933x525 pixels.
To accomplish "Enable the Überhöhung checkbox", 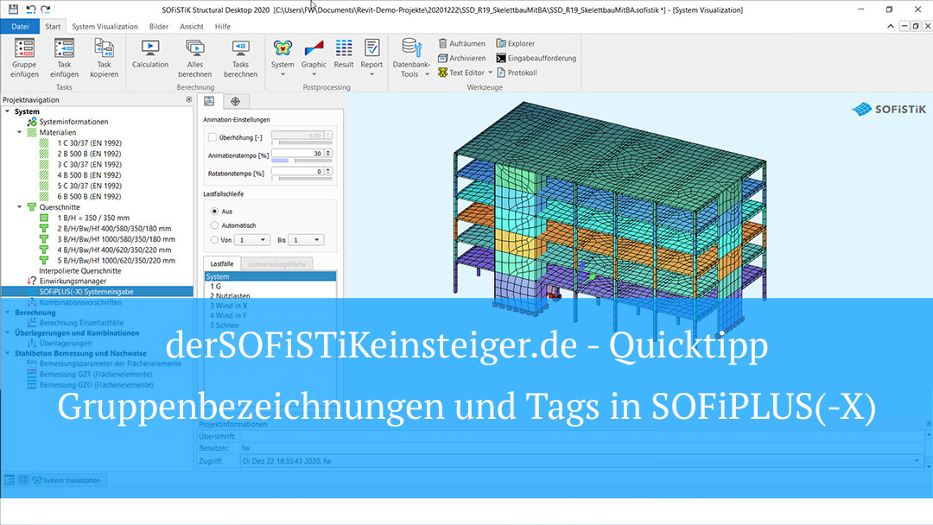I will point(210,138).
